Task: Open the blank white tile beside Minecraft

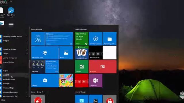Action: [110, 53]
